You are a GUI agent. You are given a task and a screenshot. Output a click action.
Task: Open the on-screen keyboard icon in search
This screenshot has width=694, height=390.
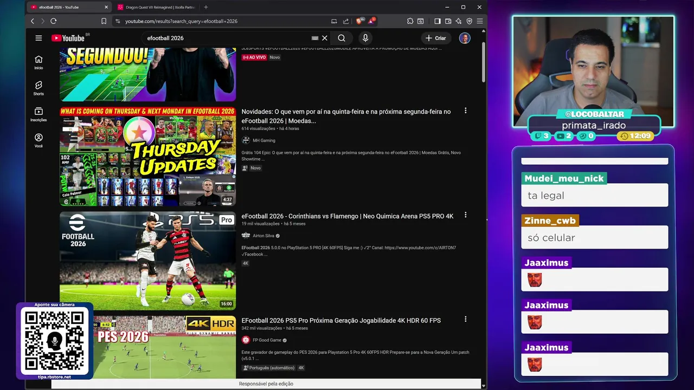pyautogui.click(x=315, y=38)
